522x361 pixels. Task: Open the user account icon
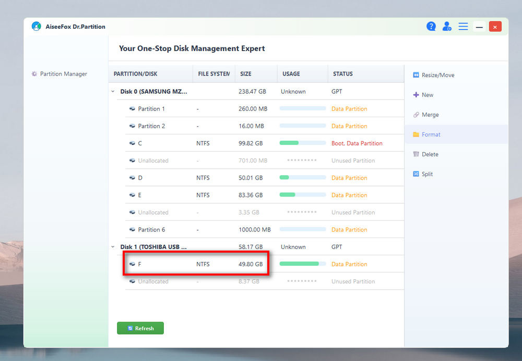[447, 26]
